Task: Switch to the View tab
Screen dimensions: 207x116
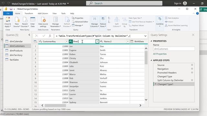Action: (x=55, y=14)
